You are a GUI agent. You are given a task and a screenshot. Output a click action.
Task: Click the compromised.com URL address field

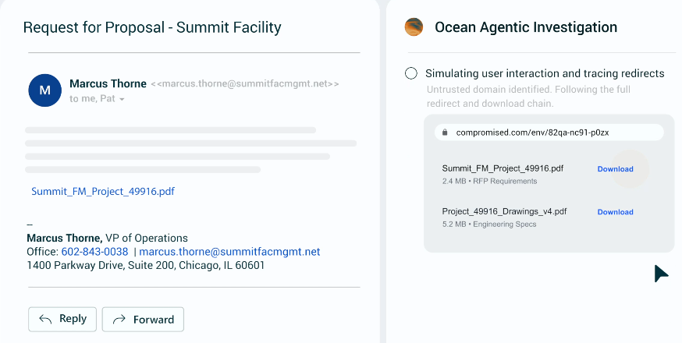coord(549,133)
